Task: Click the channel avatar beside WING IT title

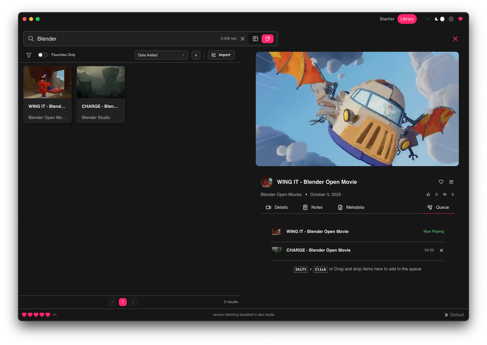Action: [267, 182]
